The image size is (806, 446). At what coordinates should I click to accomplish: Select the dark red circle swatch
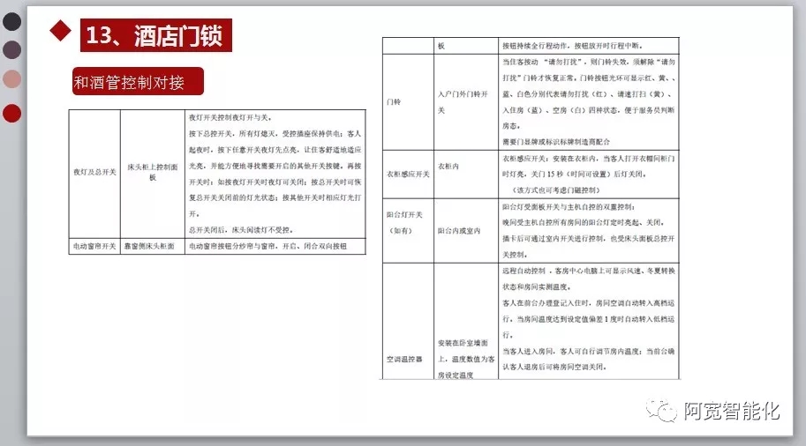click(12, 113)
